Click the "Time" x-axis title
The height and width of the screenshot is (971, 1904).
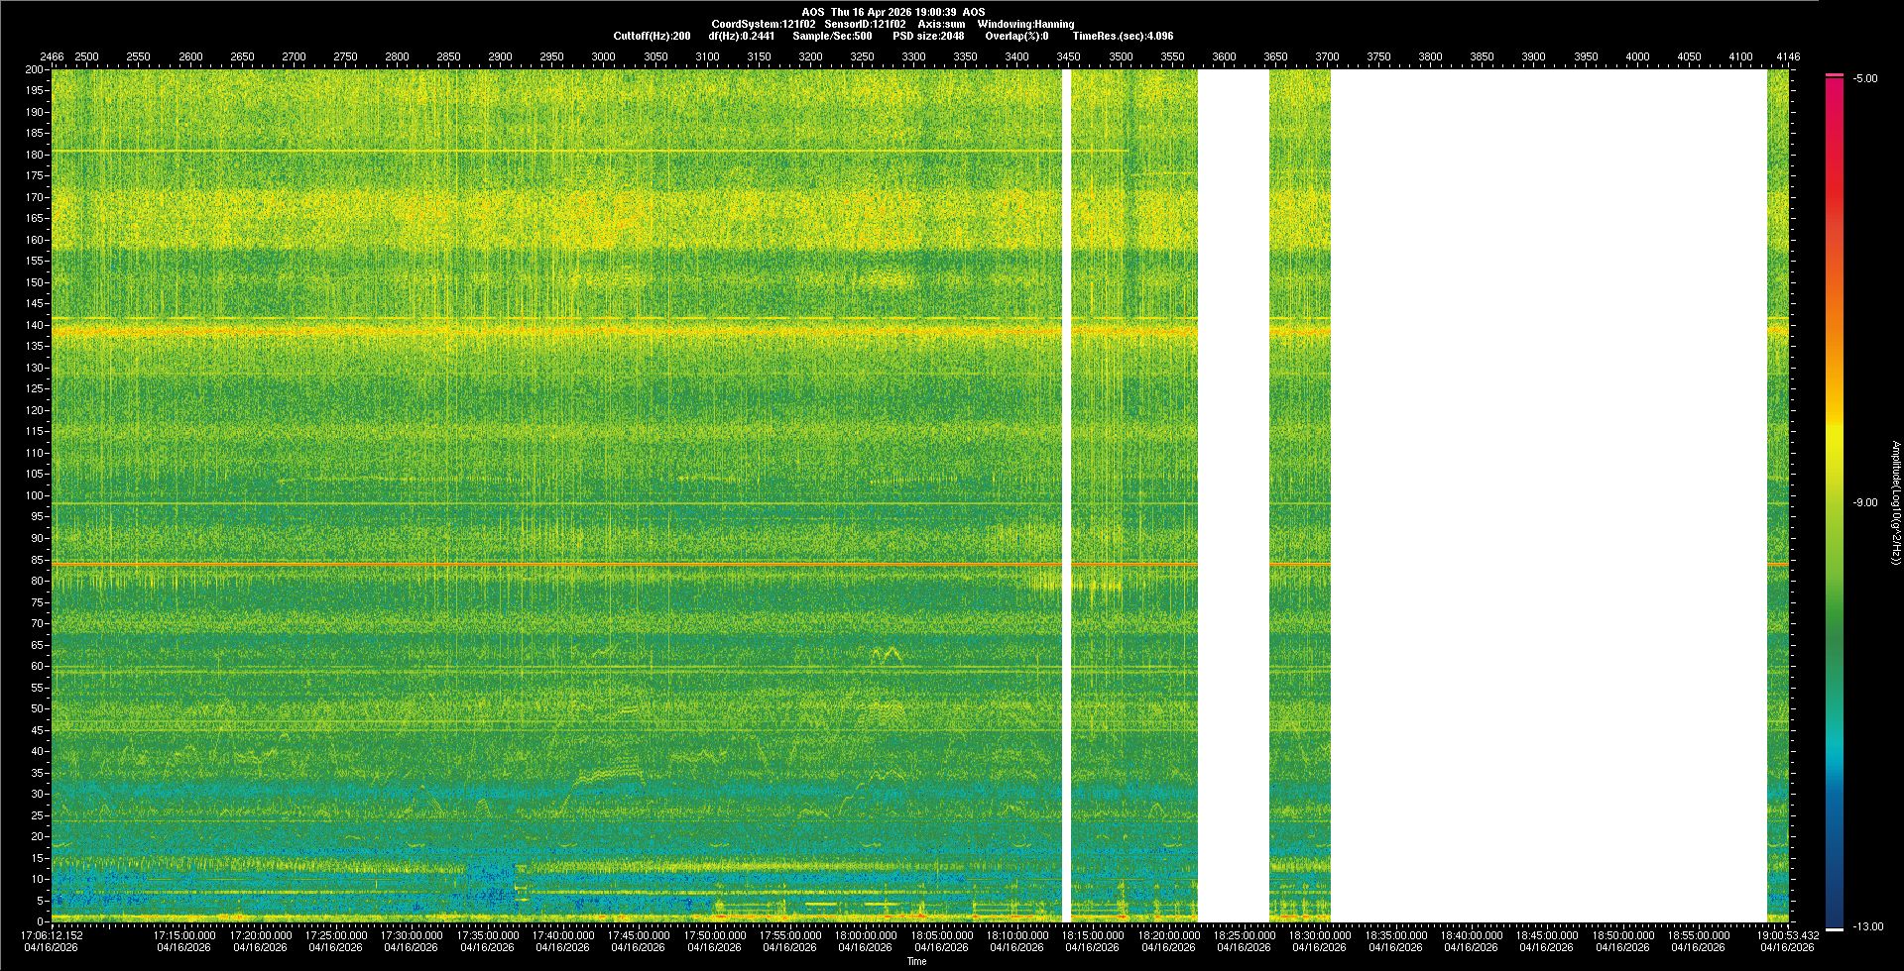(916, 961)
